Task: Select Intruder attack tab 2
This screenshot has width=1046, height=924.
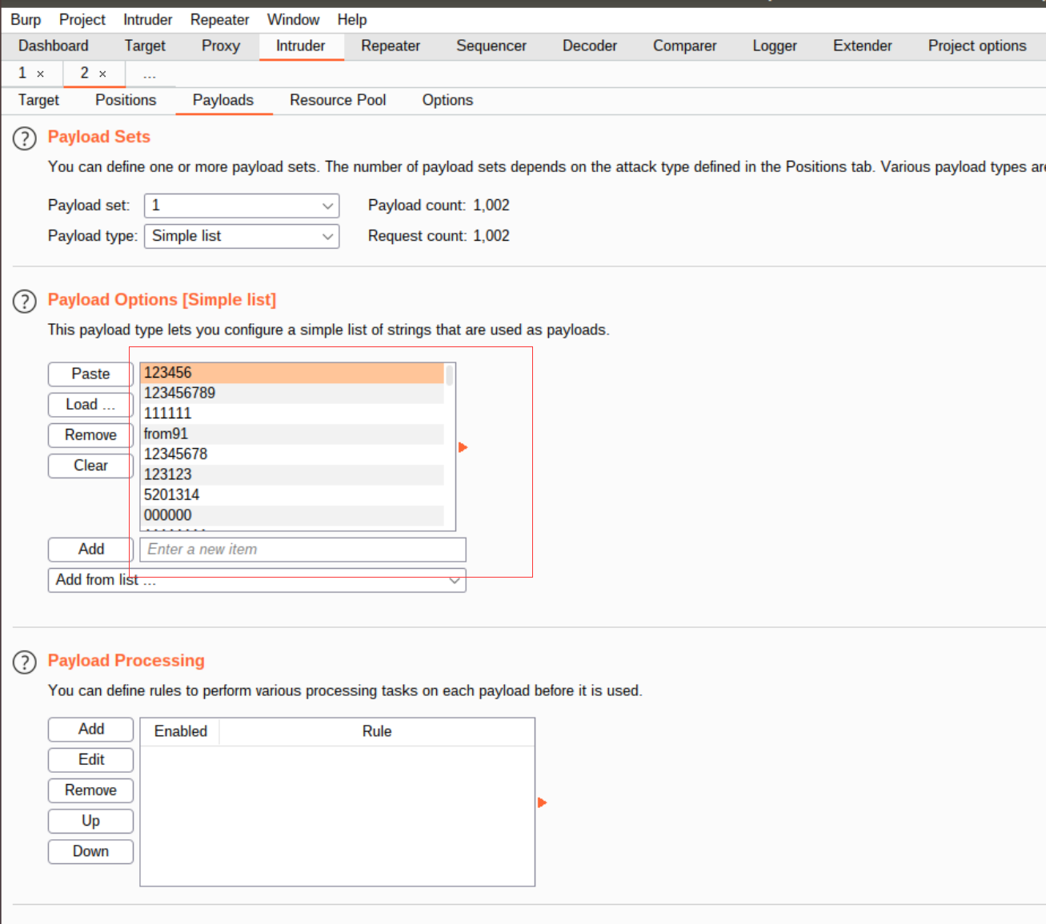Action: [x=85, y=73]
